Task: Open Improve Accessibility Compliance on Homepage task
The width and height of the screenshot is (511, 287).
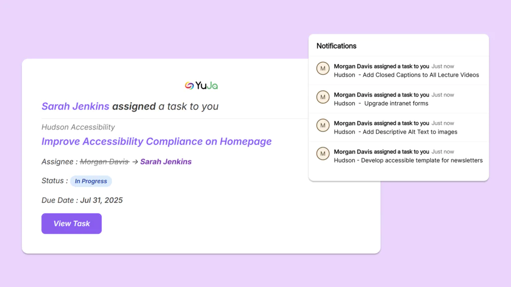Action: 156,142
